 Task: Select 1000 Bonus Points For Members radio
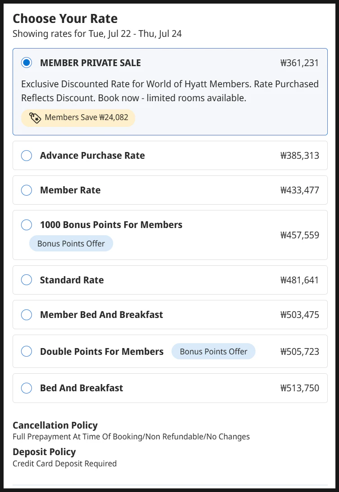pyautogui.click(x=26, y=225)
